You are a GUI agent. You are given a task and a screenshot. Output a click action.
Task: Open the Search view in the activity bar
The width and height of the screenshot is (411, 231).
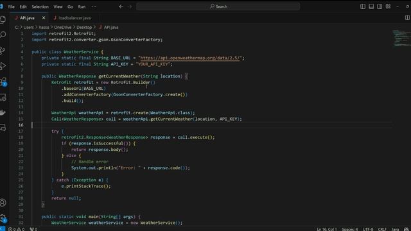click(x=3, y=35)
